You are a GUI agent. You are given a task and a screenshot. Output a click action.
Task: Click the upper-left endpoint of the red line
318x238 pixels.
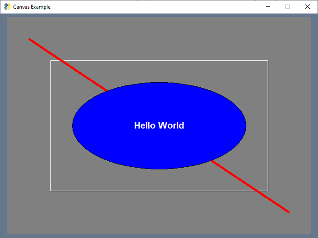[30, 40]
